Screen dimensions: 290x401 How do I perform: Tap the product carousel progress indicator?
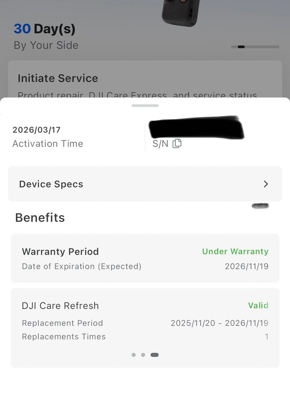255,47
